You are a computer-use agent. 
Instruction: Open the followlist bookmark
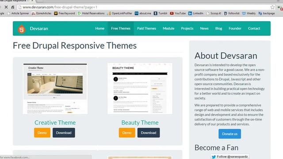pos(232,13)
